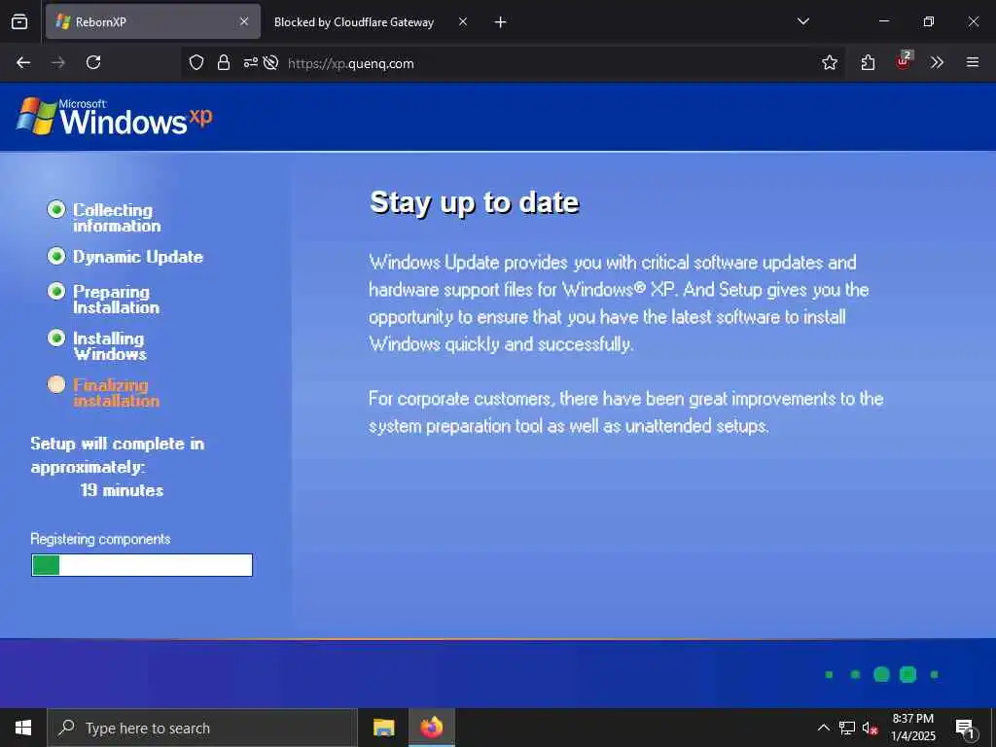Select the Installing Windows step bullet
996x747 pixels.
pos(56,338)
